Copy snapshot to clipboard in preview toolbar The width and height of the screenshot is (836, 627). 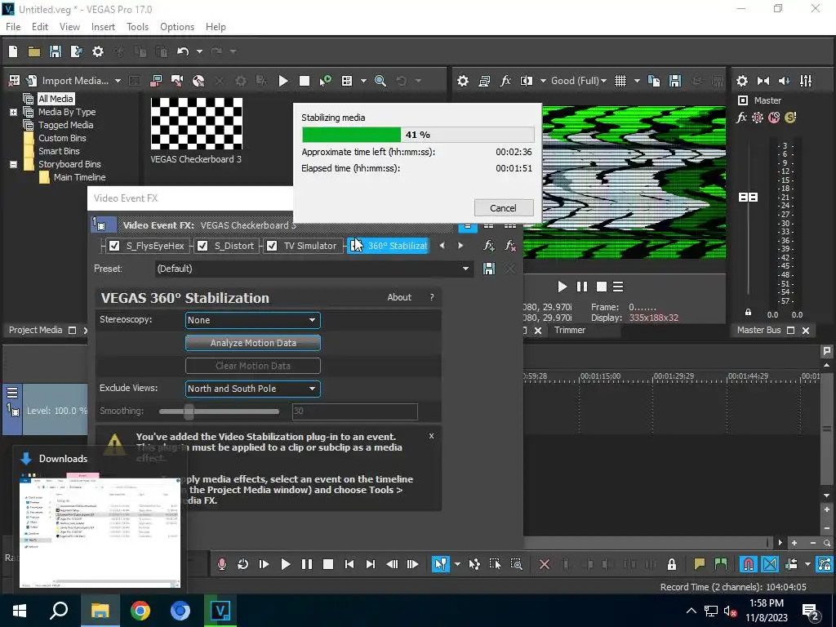(654, 81)
